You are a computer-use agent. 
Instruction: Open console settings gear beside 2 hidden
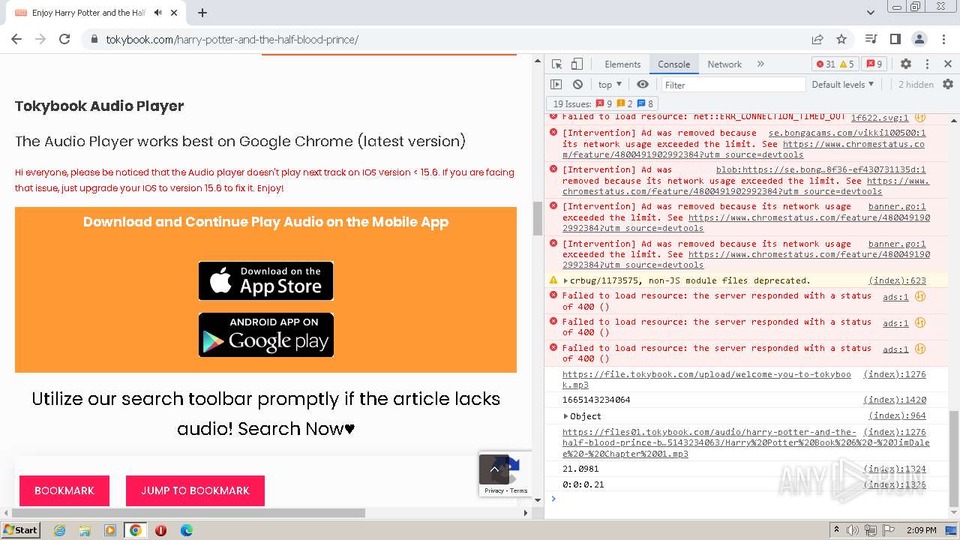tap(948, 85)
